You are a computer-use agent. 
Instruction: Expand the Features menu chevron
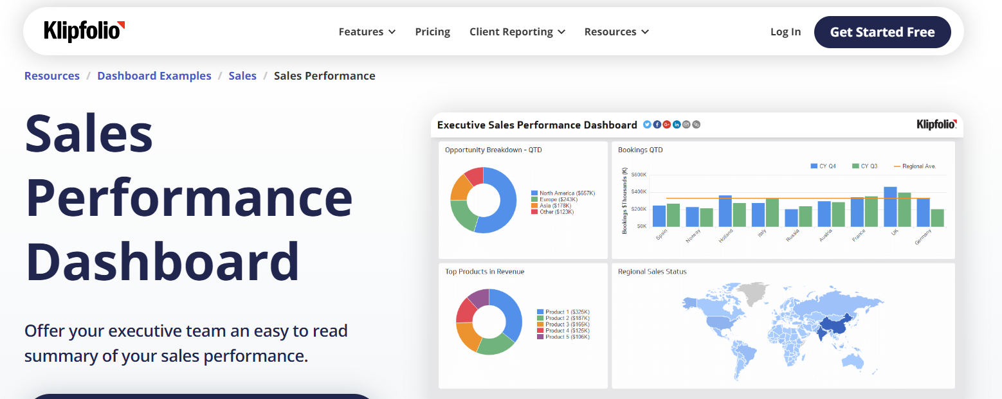pos(392,32)
